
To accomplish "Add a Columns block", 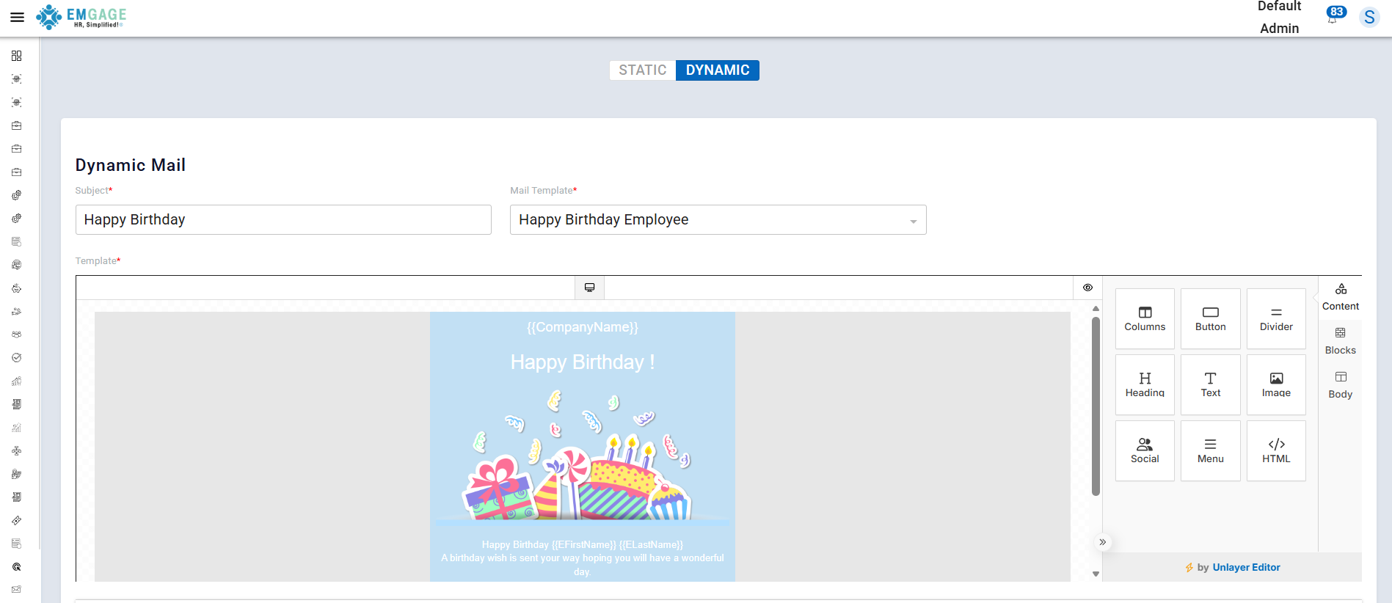I will point(1145,318).
